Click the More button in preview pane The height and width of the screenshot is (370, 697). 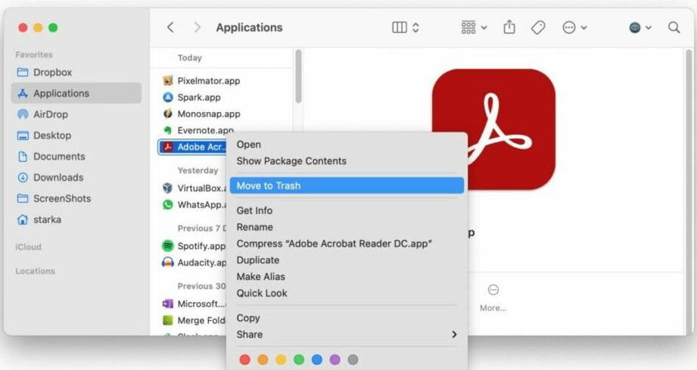click(493, 297)
